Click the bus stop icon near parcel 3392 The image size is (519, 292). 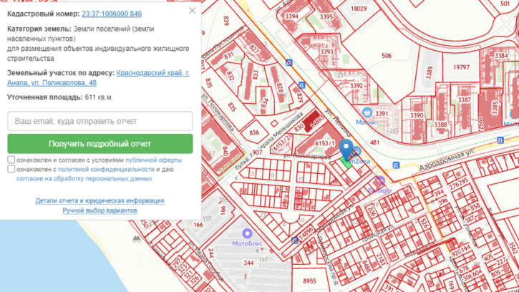coord(301,85)
